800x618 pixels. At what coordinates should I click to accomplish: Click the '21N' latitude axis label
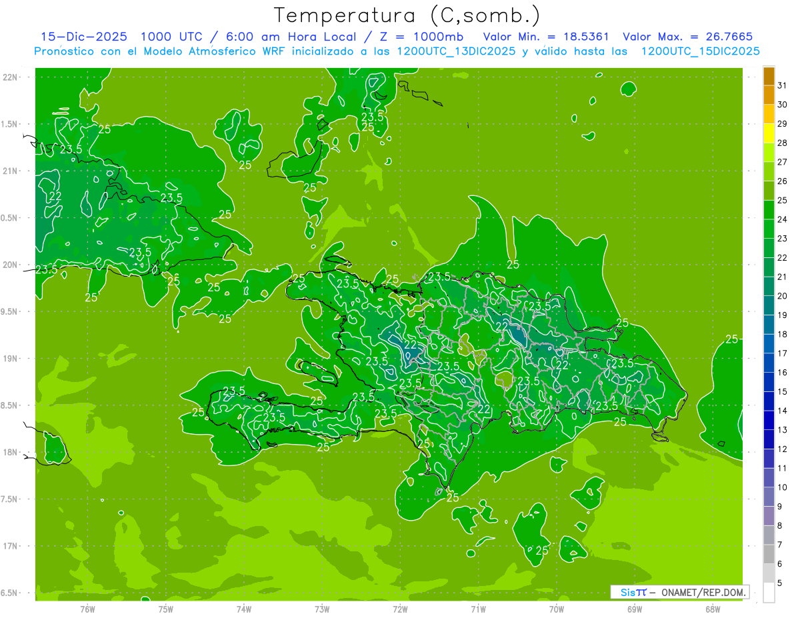(11, 171)
